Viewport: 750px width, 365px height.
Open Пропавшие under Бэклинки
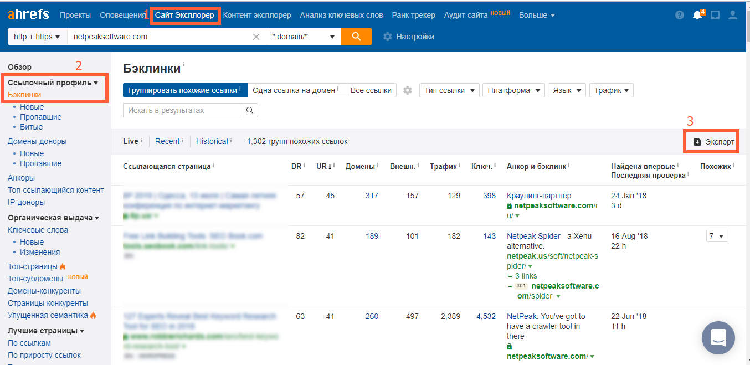coord(41,117)
